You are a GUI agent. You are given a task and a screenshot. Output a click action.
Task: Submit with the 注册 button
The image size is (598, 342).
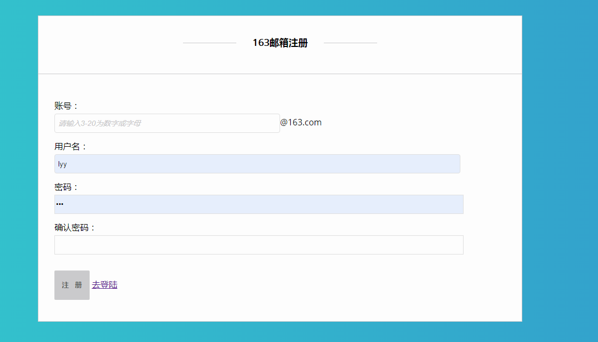[72, 285]
